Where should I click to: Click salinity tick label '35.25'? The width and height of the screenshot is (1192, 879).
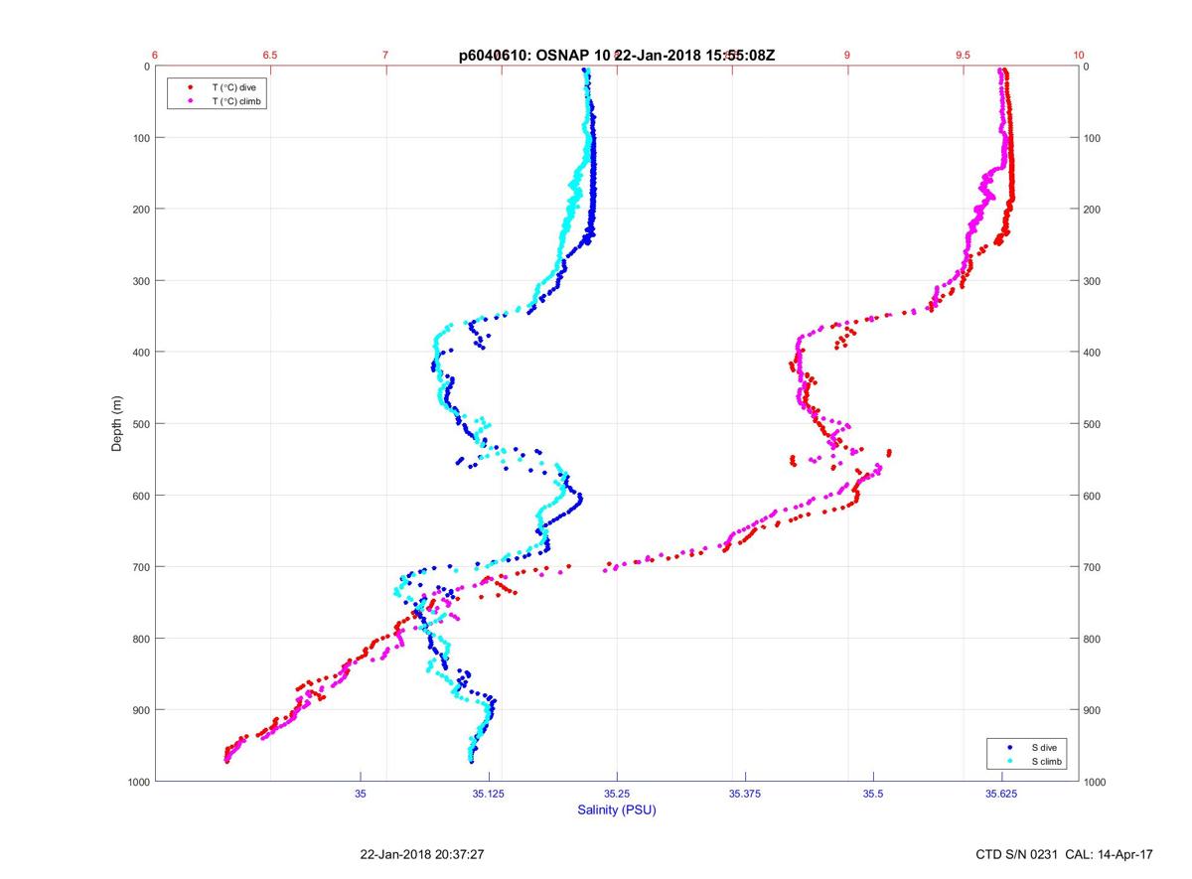point(617,794)
